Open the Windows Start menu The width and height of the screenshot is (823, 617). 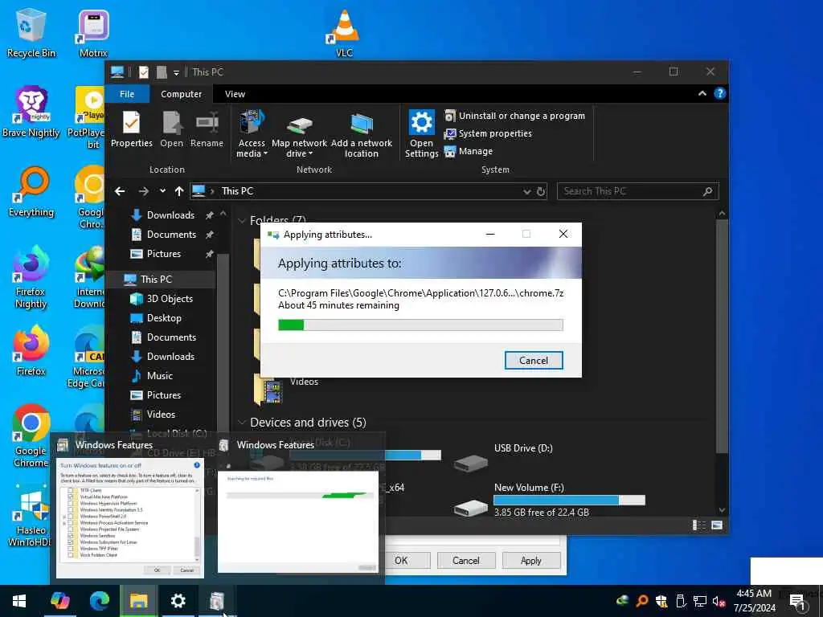point(19,601)
